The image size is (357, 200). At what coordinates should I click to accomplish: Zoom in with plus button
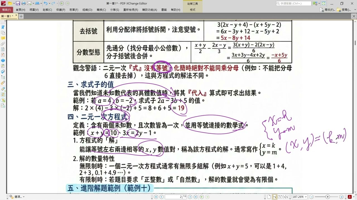click(x=341, y=197)
